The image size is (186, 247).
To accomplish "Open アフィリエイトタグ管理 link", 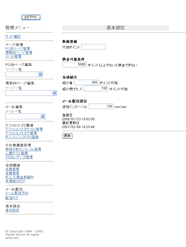I will pyautogui.click(x=21, y=133).
